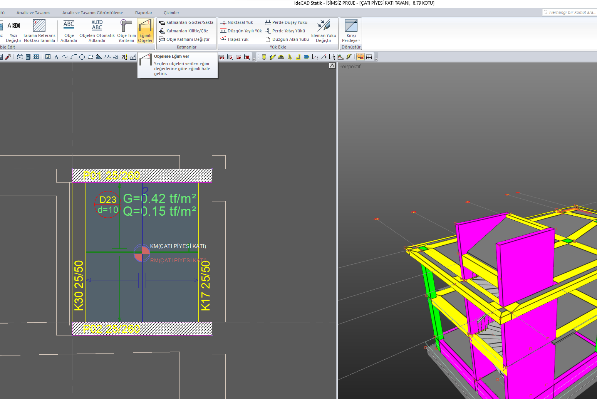Open the Analiz ve Tasarım tab
This screenshot has height=399, width=597.
[x=33, y=13]
